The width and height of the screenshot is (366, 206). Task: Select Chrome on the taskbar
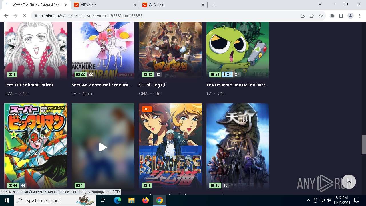(x=160, y=200)
